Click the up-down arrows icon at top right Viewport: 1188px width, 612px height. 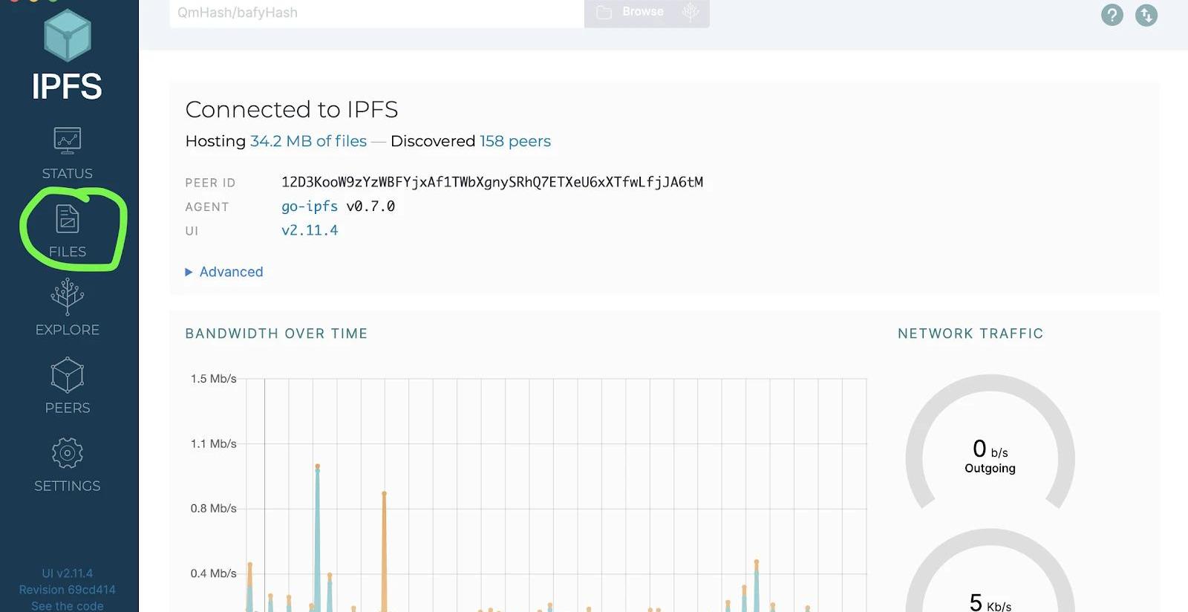(1146, 15)
